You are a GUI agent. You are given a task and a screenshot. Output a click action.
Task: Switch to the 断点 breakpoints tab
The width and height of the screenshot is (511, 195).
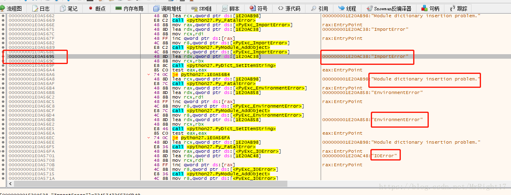pos(97,8)
